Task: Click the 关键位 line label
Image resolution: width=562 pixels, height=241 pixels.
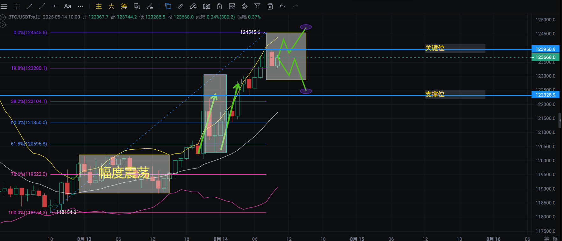Action: [x=435, y=48]
